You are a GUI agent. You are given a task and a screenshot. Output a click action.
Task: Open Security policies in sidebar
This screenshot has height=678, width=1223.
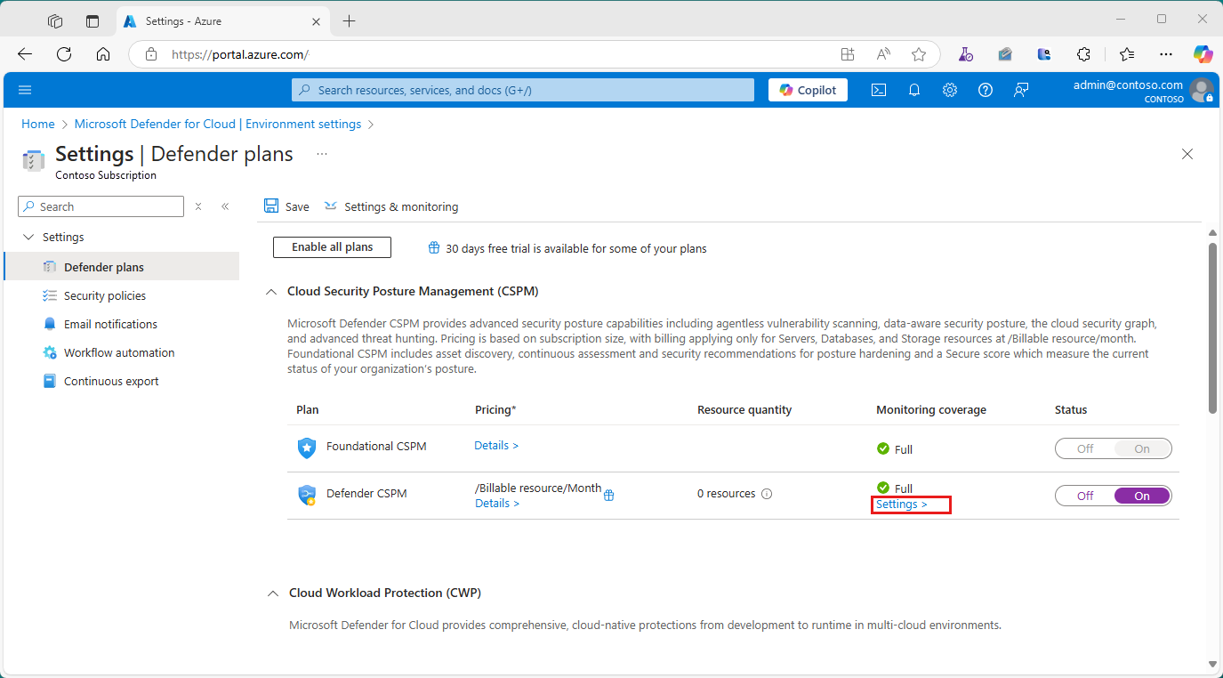coord(104,295)
